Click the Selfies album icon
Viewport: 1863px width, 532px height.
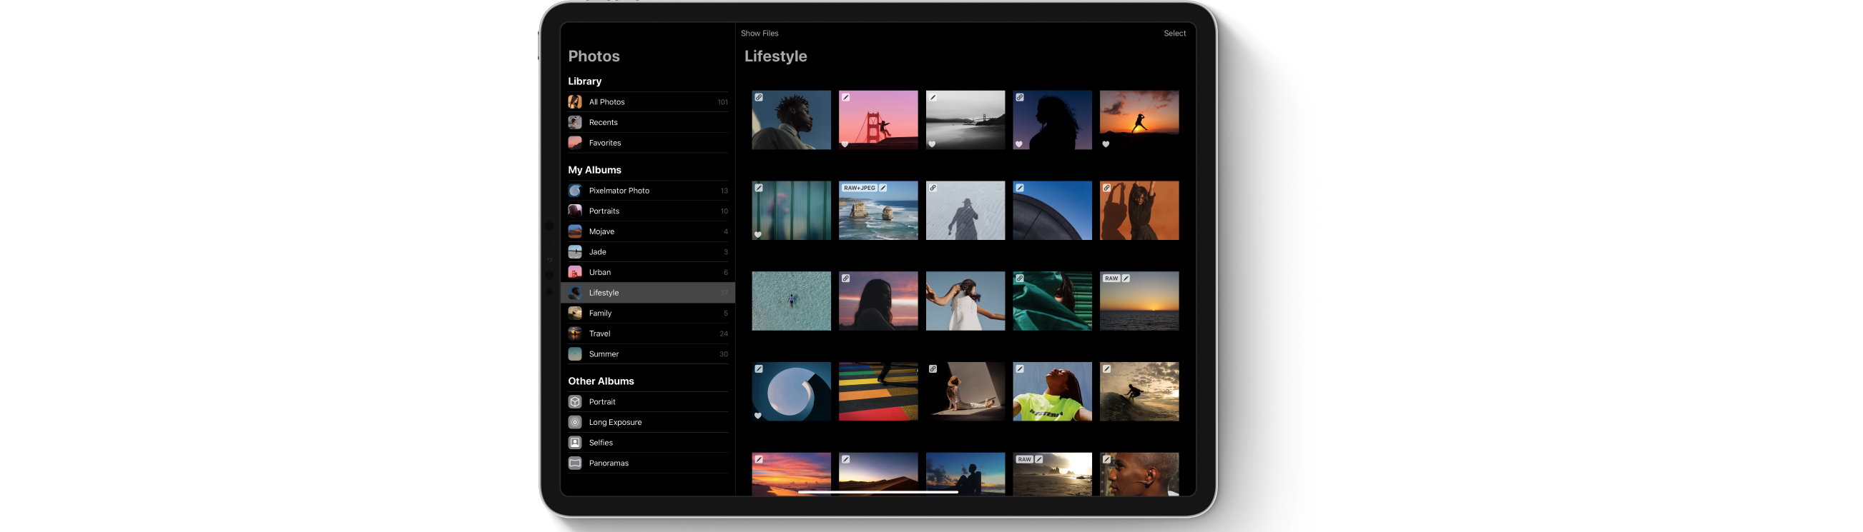(x=574, y=443)
